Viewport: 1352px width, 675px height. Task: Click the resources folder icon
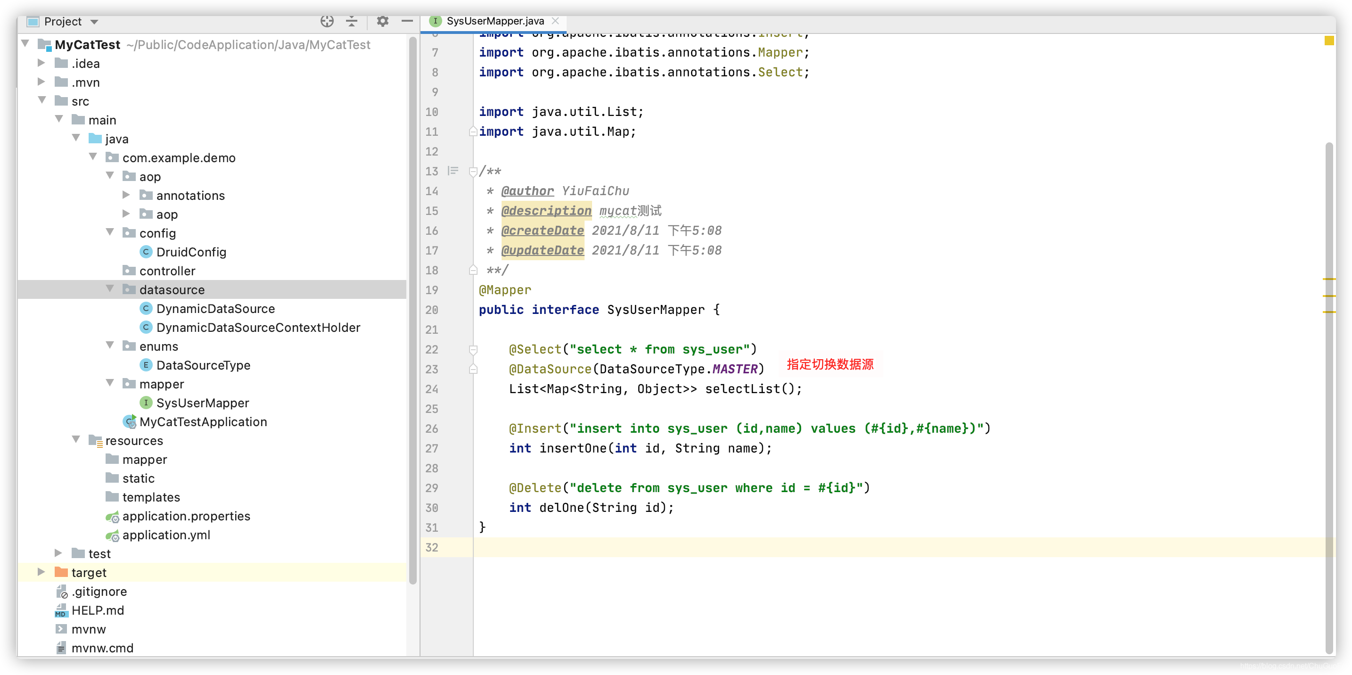96,441
